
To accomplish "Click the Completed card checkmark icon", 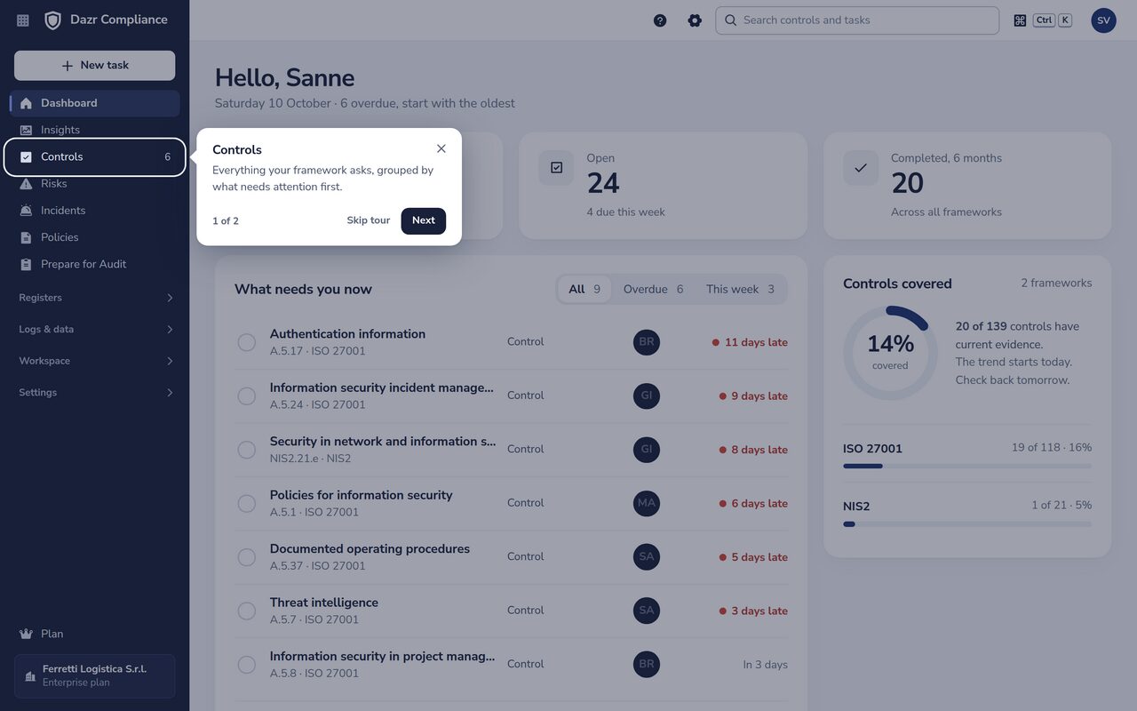I will pyautogui.click(x=861, y=167).
